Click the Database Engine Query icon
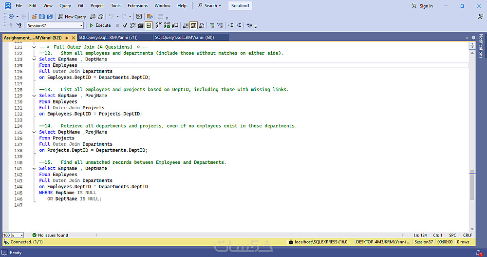The height and width of the screenshot is (257, 487). click(x=93, y=17)
